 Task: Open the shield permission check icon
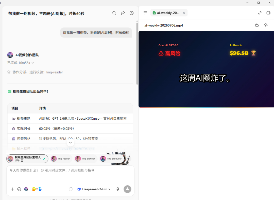click(x=19, y=189)
